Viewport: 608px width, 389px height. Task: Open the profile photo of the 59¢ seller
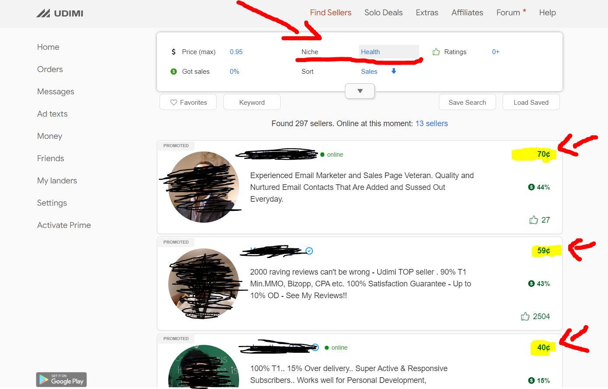coord(204,283)
